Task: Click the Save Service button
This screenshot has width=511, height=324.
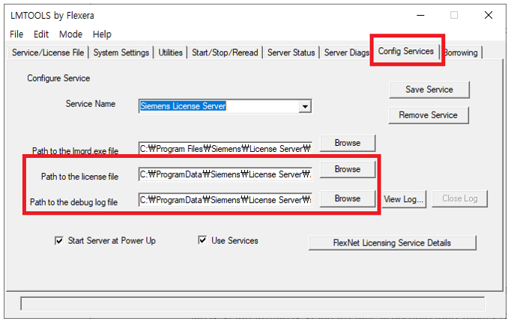Action: pyautogui.click(x=429, y=90)
